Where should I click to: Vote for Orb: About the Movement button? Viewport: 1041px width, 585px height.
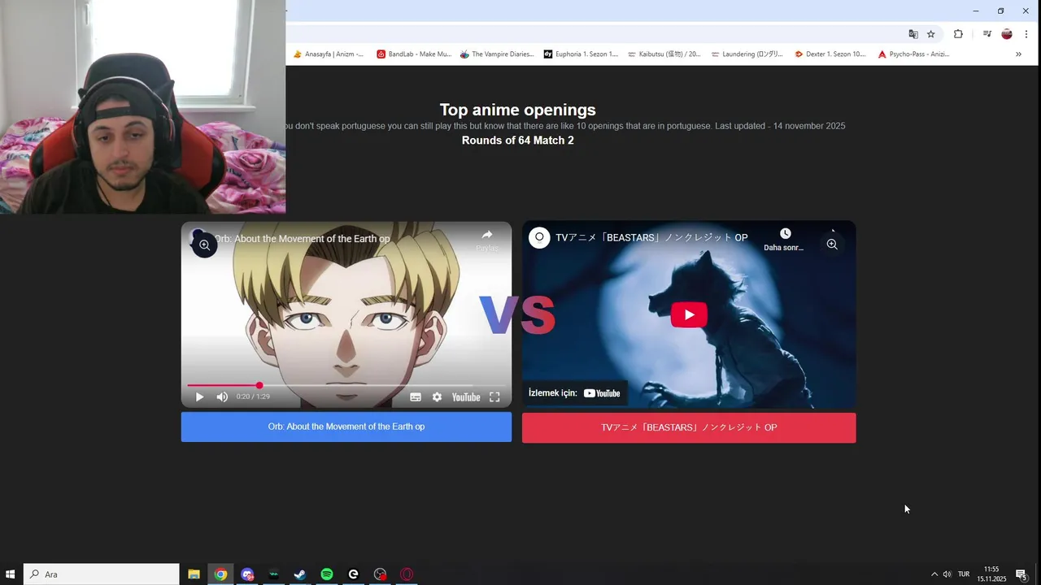coord(346,427)
